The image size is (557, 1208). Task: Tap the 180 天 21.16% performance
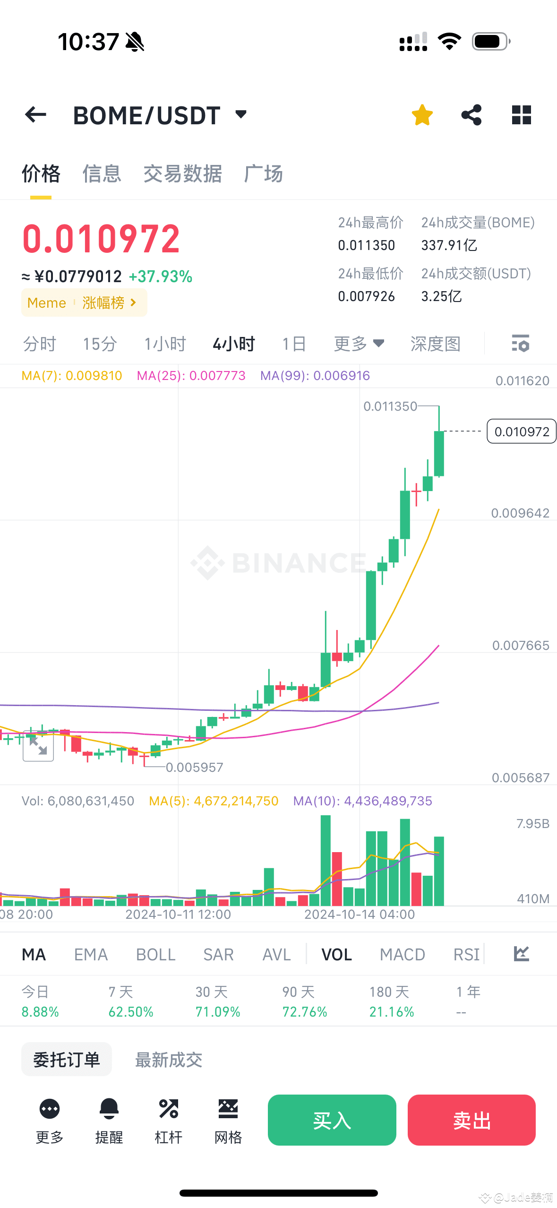click(x=392, y=1001)
